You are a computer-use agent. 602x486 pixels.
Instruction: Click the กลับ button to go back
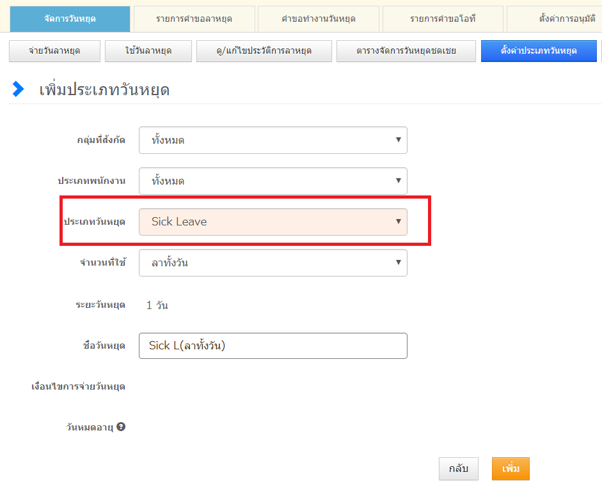[459, 469]
